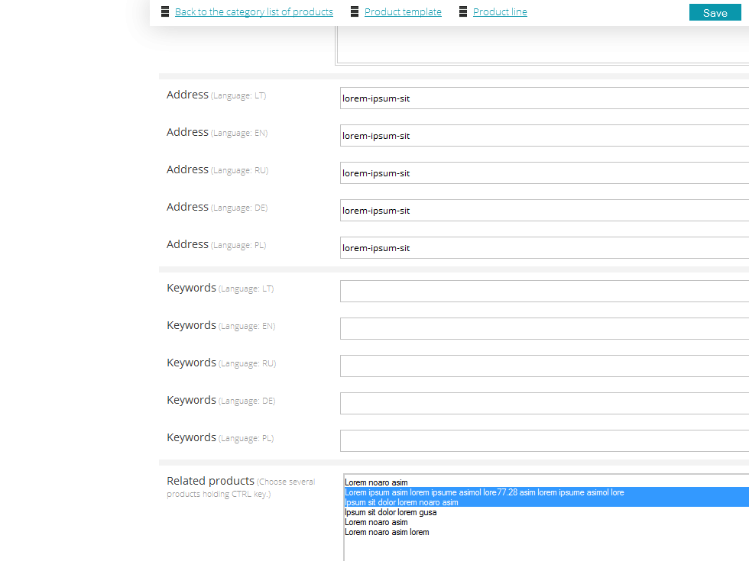Select the Keywords RU input box
Image resolution: width=749 pixels, height=561 pixels.
point(544,366)
